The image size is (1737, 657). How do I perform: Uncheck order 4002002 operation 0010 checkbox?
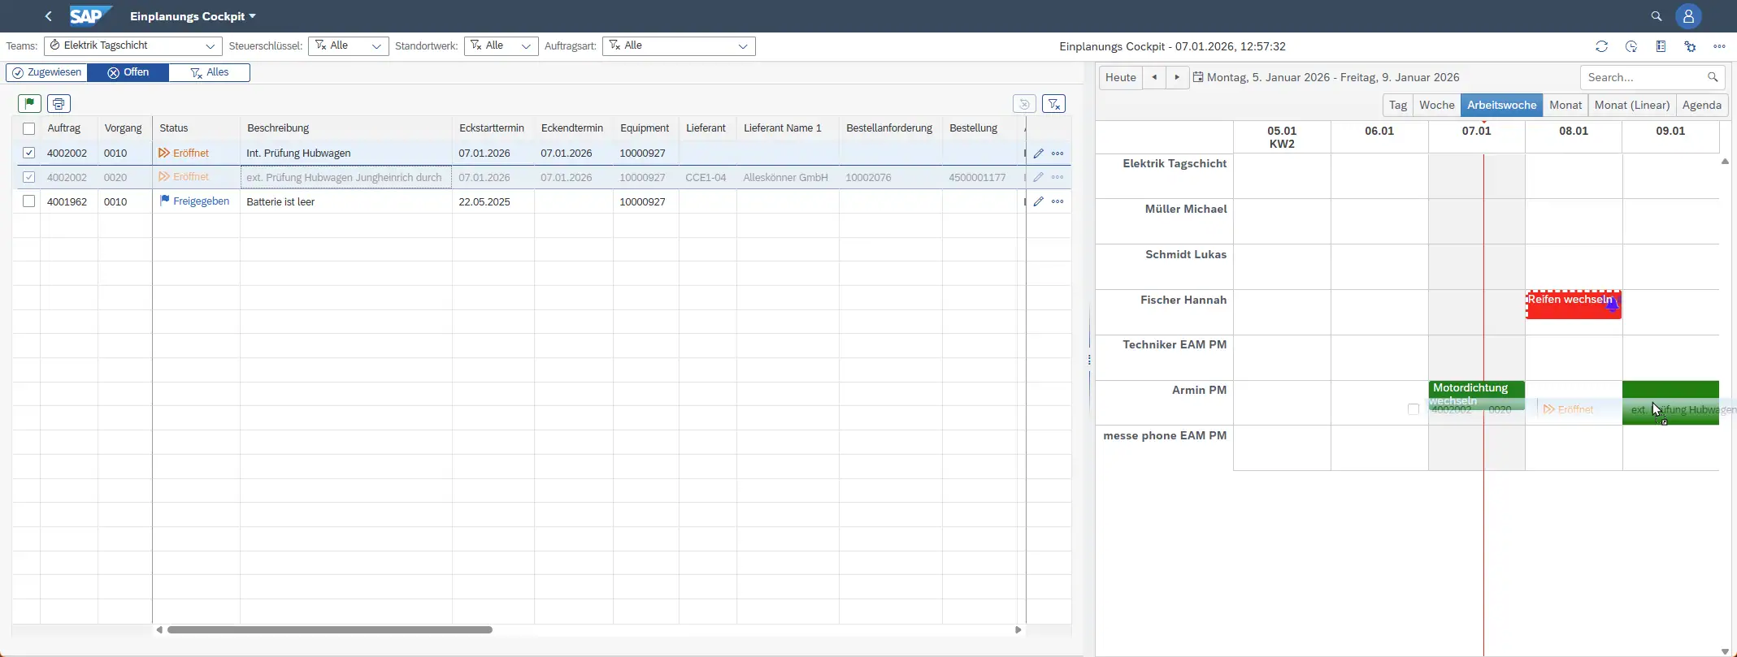point(29,153)
